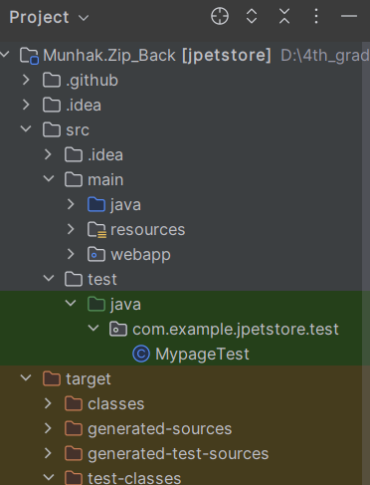
Task: Expand the .github folder
Action: pyautogui.click(x=26, y=80)
